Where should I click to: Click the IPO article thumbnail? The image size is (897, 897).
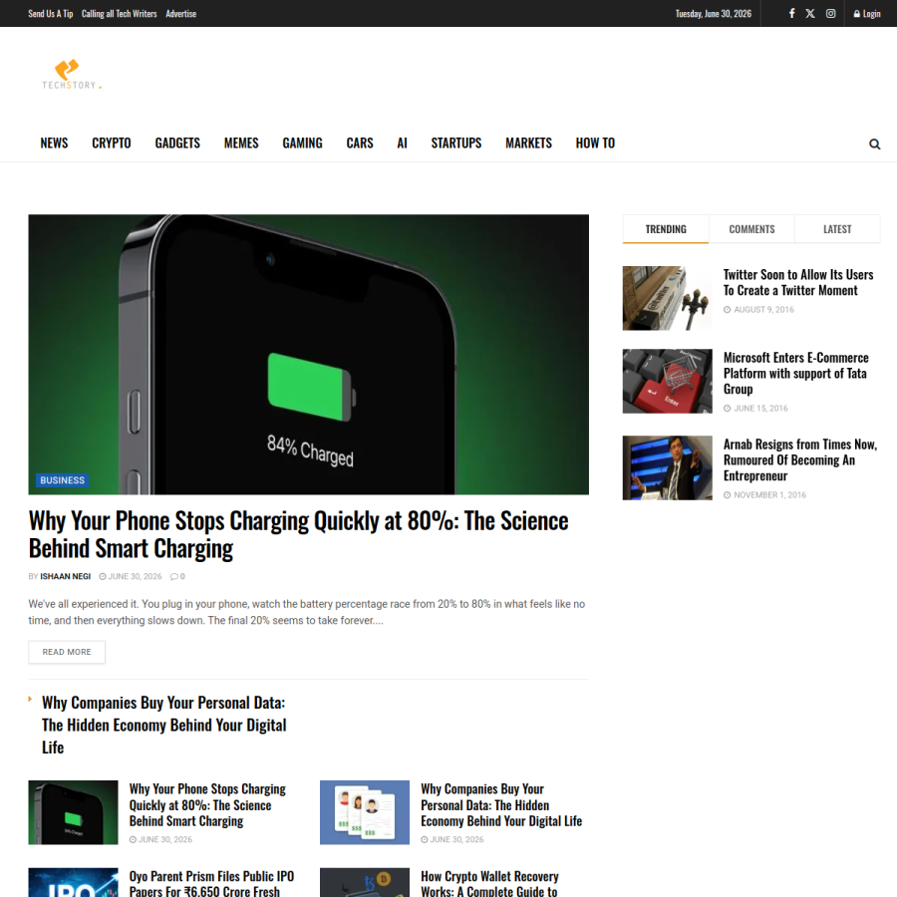[73, 882]
